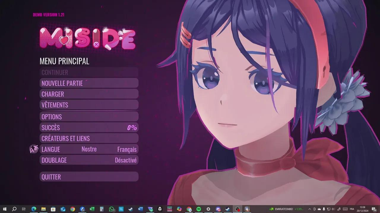Open Microsoft Excel taskbar icon
Image resolution: width=380 pixels, height=213 pixels.
92,209
